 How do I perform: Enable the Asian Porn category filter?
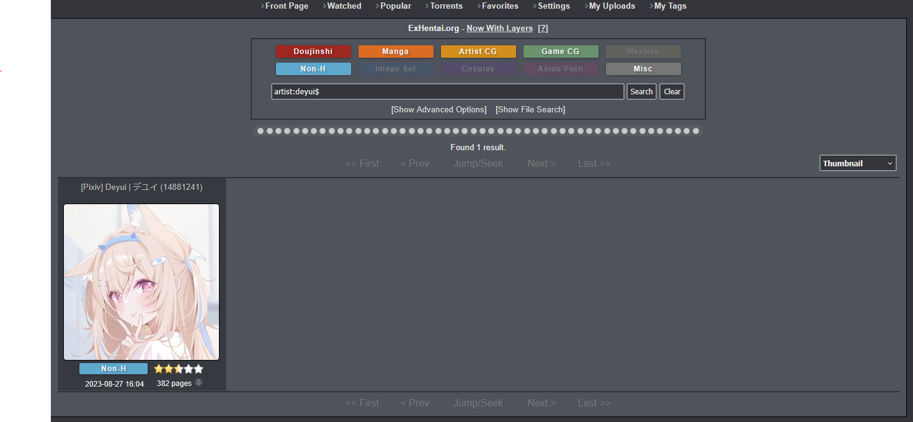tap(561, 69)
